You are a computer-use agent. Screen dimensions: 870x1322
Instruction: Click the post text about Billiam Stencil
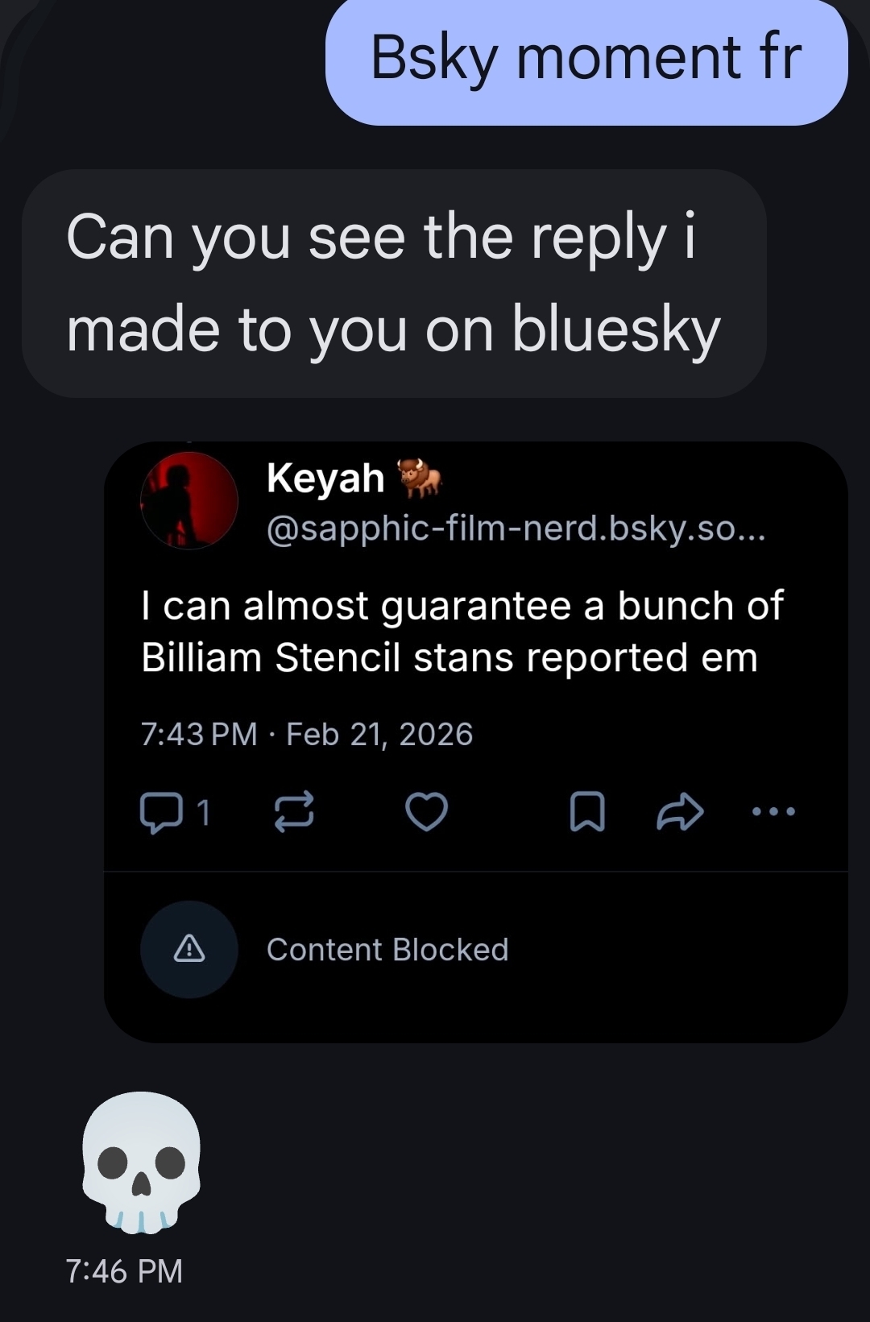point(462,632)
